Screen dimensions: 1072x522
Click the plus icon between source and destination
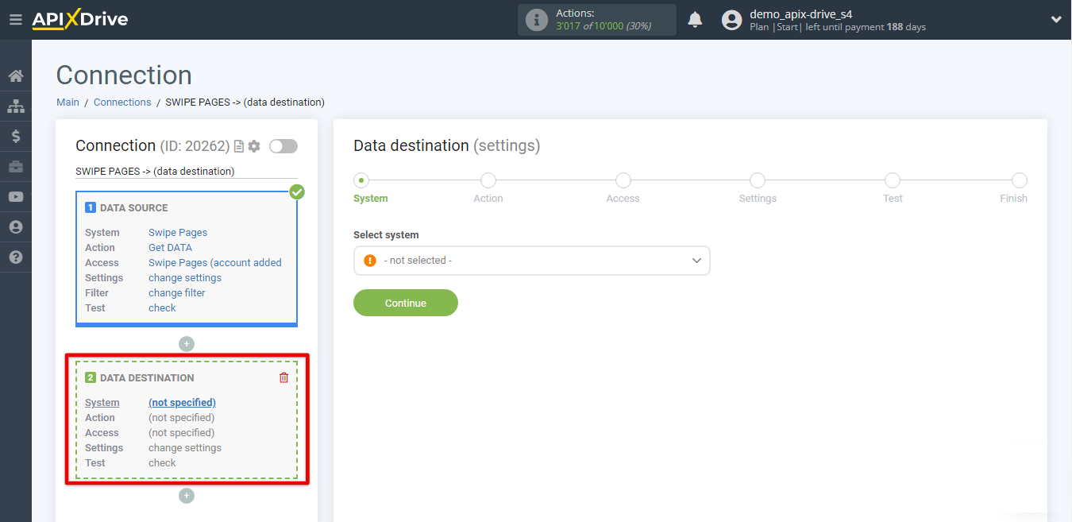click(x=187, y=344)
